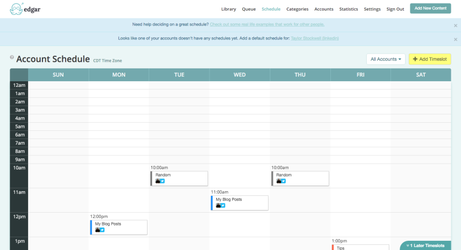The height and width of the screenshot is (250, 461).
Task: Click account avatar on Tuesday Random timeslot
Action: click(x=158, y=181)
